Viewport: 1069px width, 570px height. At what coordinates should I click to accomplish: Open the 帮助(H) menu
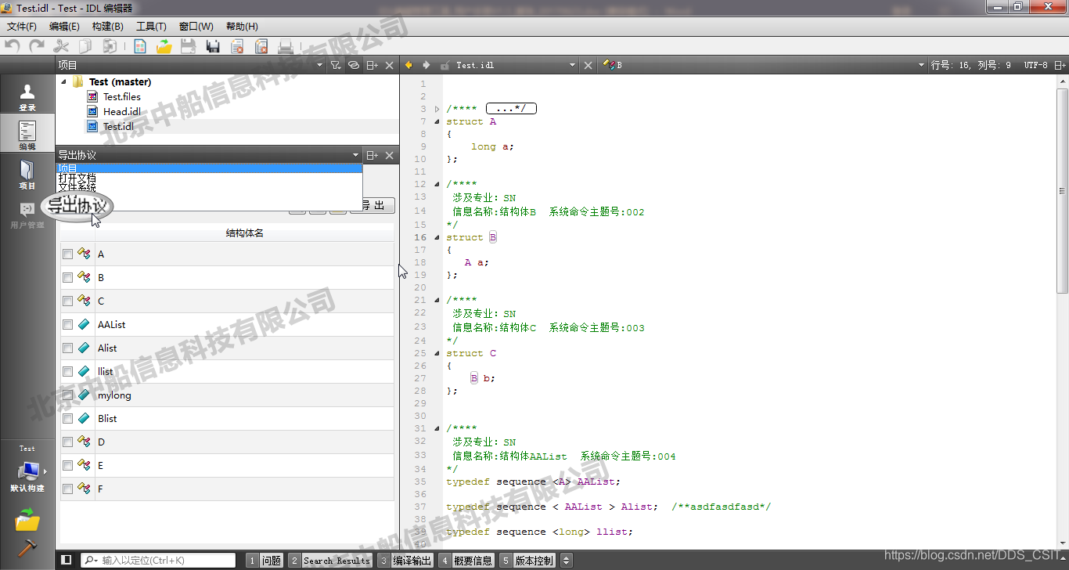point(242,27)
